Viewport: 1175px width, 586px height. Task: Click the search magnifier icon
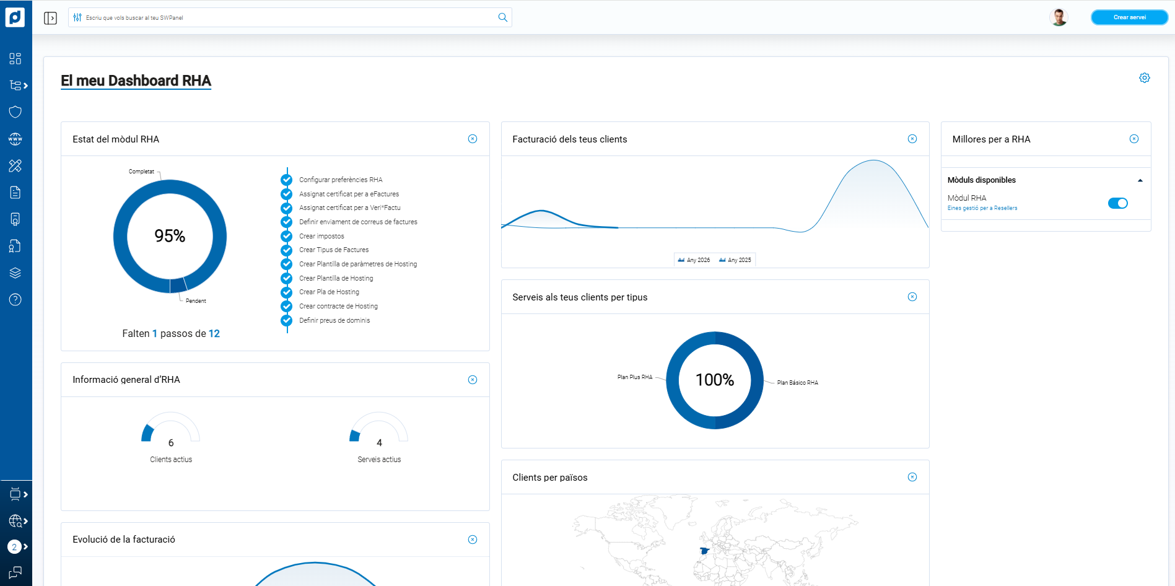502,17
